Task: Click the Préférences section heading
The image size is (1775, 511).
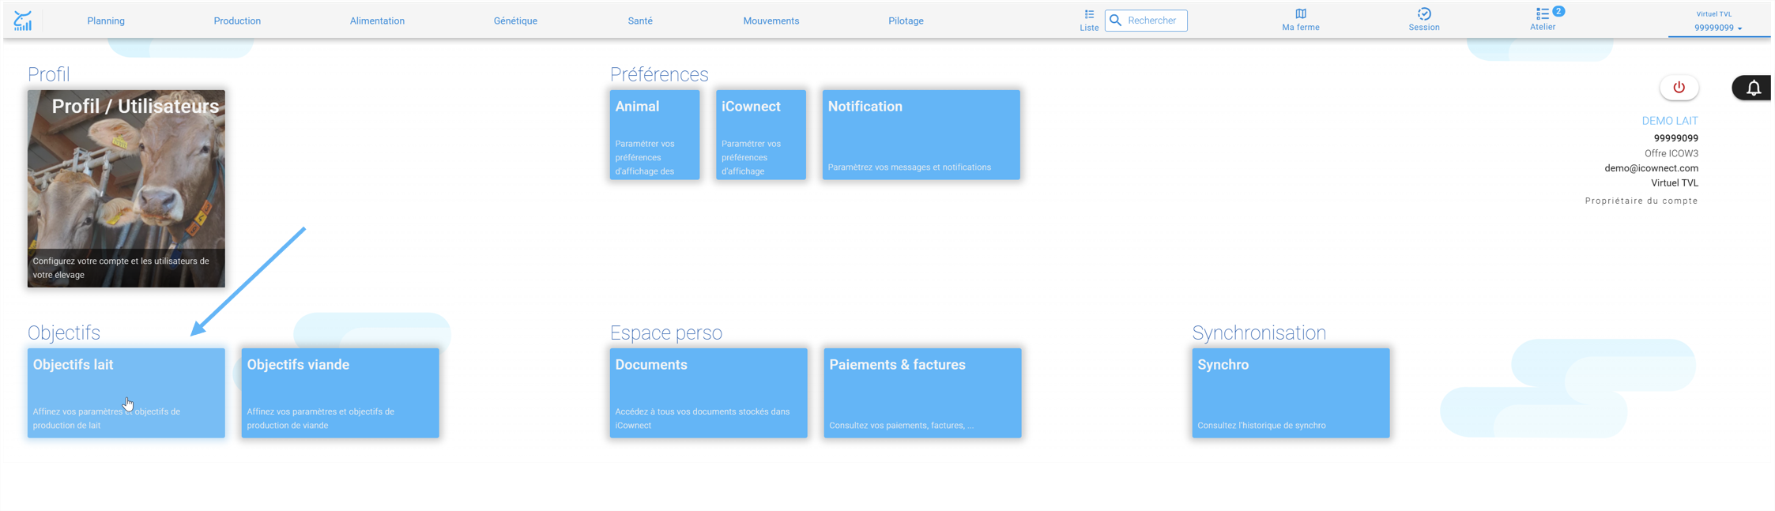Action: (x=659, y=74)
